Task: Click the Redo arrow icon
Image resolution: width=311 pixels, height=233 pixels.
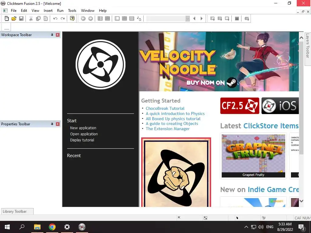Action: 63,19
